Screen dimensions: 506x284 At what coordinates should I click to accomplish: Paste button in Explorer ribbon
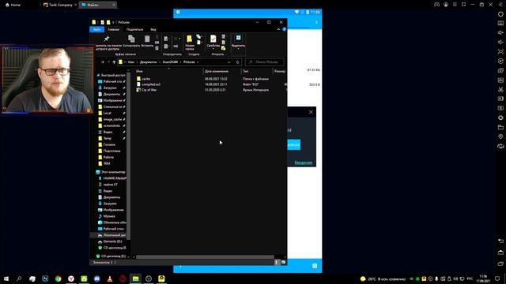click(147, 41)
